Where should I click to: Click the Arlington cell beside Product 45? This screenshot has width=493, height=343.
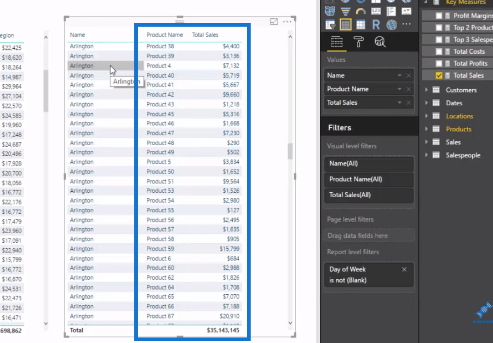point(82,114)
